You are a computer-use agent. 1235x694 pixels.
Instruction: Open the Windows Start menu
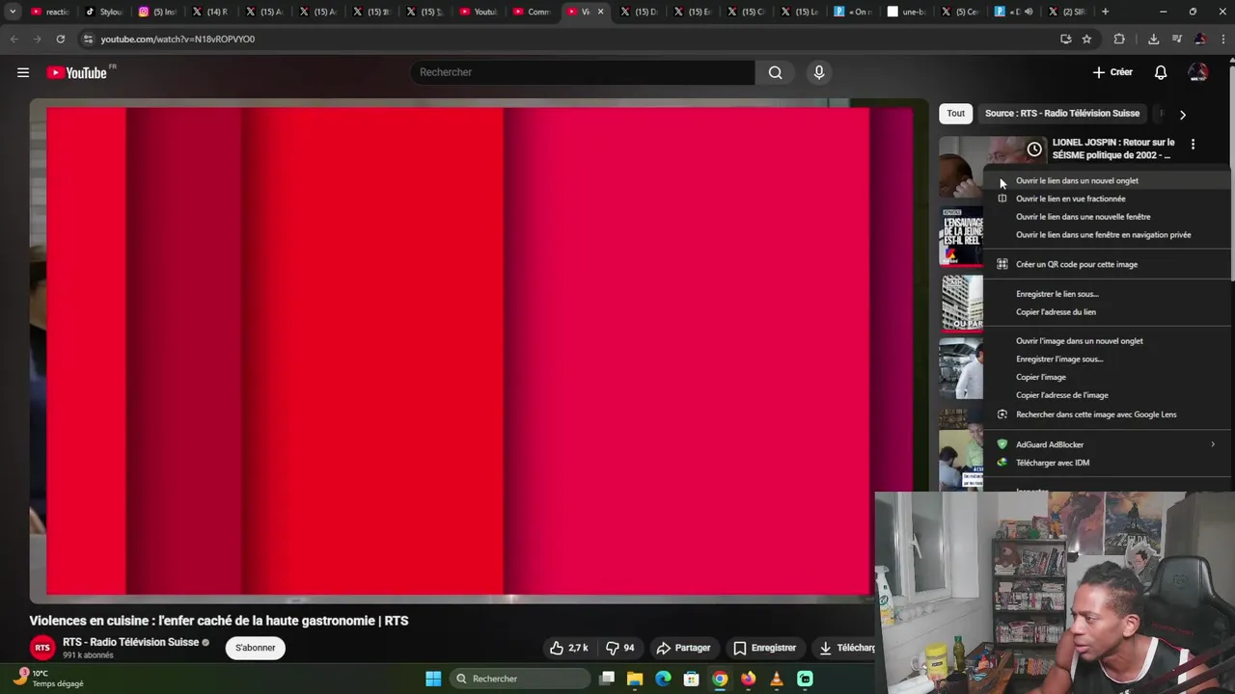[433, 679]
